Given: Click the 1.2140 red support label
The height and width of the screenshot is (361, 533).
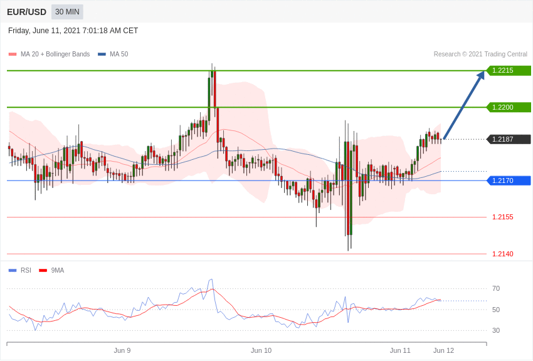Looking at the screenshot, I should click(x=503, y=254).
